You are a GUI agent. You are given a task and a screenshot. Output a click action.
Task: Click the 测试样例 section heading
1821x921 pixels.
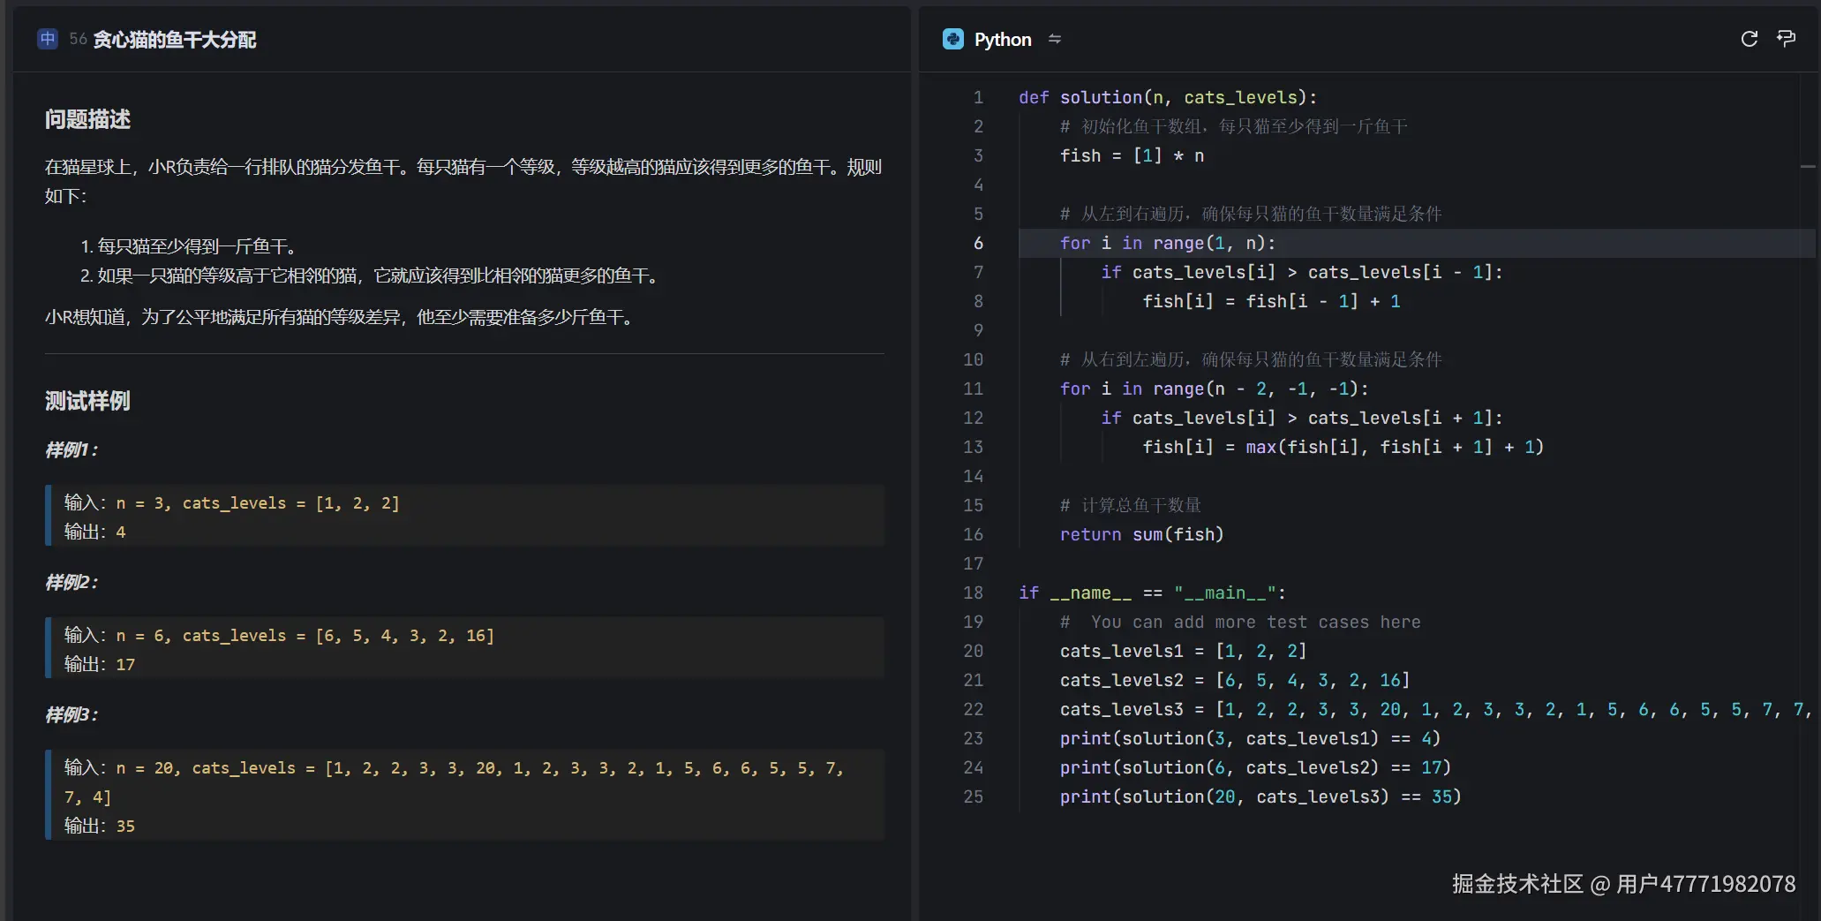point(87,401)
